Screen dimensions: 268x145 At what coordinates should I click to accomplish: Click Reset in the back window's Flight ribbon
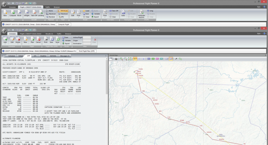[x=19, y=13]
